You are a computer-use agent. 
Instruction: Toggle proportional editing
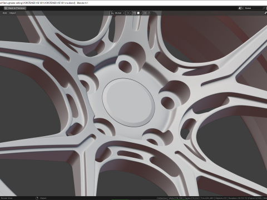point(145,13)
